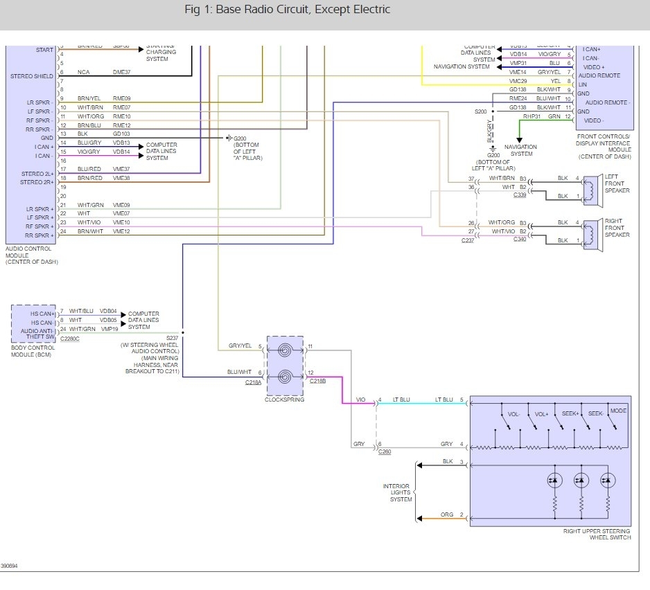Click the right LED symbol in steering switch

click(608, 479)
